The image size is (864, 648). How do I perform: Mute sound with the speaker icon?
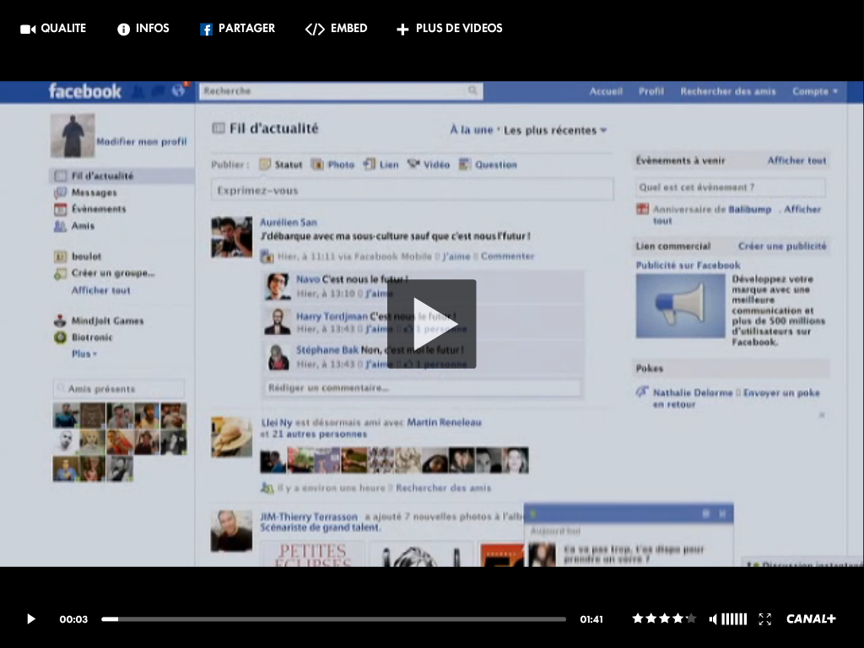click(713, 619)
